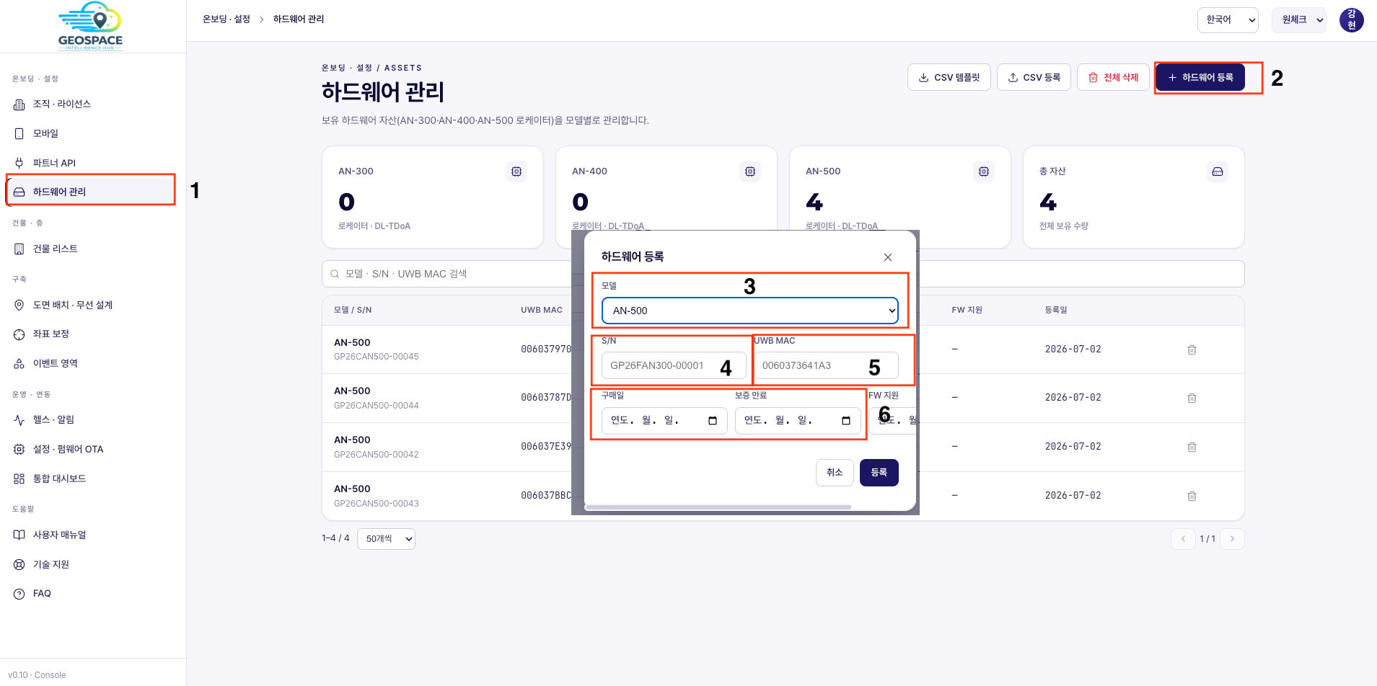Open the 구매일 calendar picker icon
Image resolution: width=1377 pixels, height=686 pixels.
coord(713,421)
